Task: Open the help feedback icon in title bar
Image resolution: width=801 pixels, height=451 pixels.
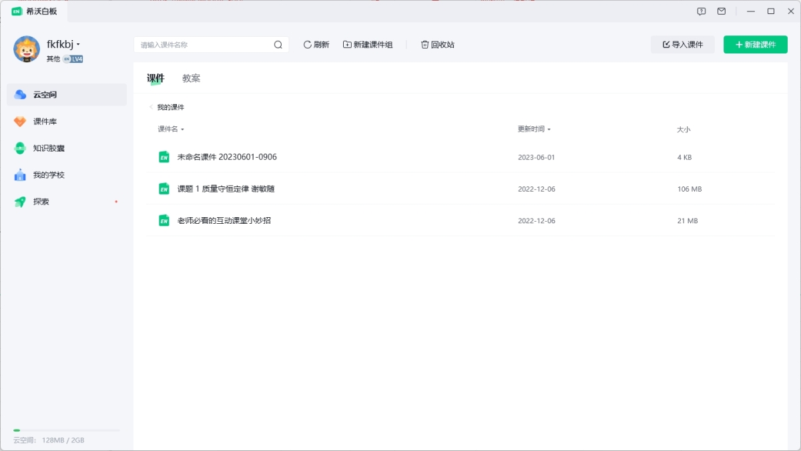Action: [702, 11]
